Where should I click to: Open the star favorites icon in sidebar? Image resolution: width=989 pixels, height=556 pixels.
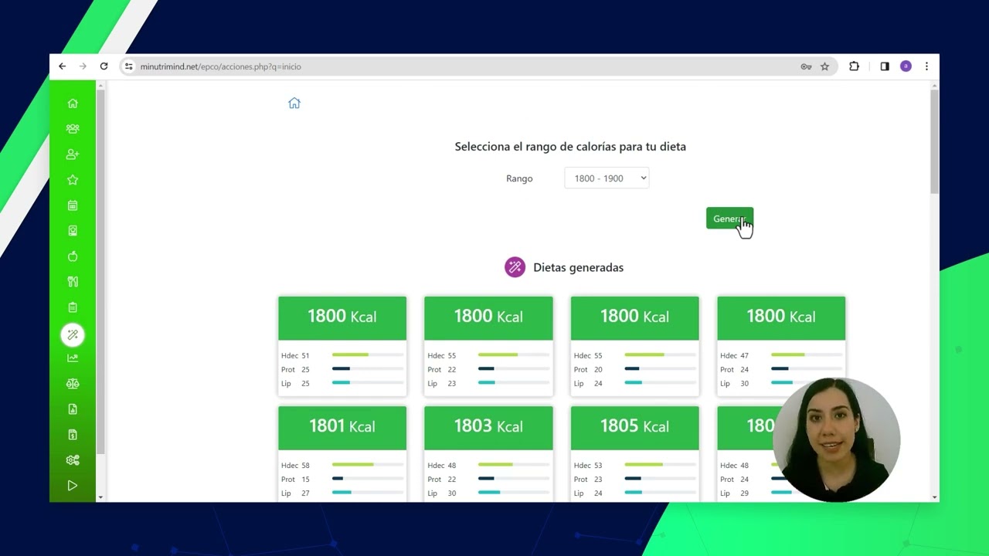73,180
